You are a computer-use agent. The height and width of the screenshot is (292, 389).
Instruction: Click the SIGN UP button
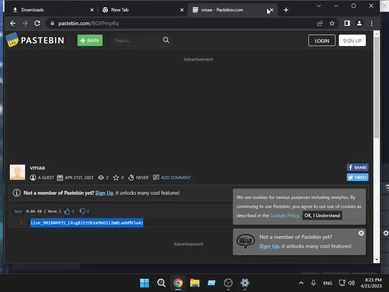point(352,40)
